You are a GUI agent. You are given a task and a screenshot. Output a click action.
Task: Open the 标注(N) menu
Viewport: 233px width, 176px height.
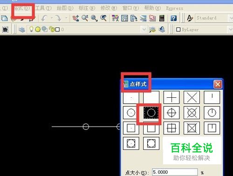click(87, 8)
